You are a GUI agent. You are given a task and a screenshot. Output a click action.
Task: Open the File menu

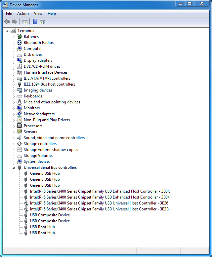[9, 14]
